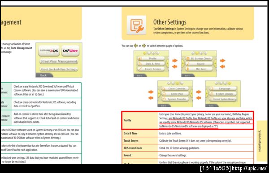
Task: Click the olive left arrow in 'You can tap' sentence
Action: tap(136, 46)
